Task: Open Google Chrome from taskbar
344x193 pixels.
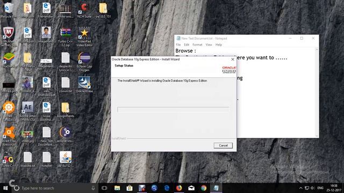Action: pyautogui.click(x=204, y=188)
